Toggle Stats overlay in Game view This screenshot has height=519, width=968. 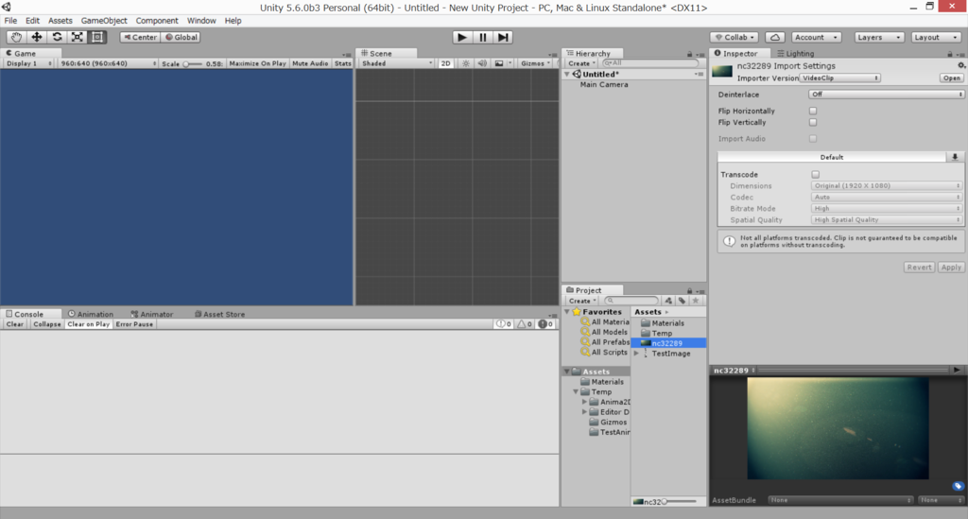pyautogui.click(x=342, y=63)
